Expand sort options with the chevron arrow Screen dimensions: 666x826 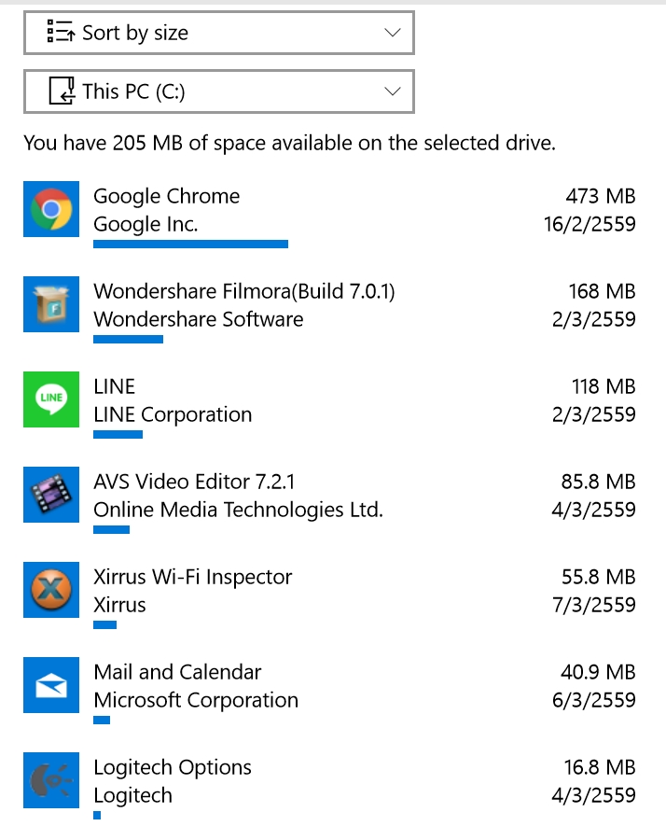[392, 33]
